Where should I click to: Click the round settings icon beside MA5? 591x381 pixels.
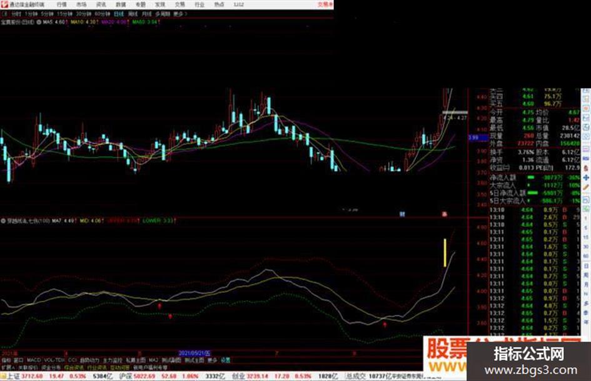pos(39,23)
